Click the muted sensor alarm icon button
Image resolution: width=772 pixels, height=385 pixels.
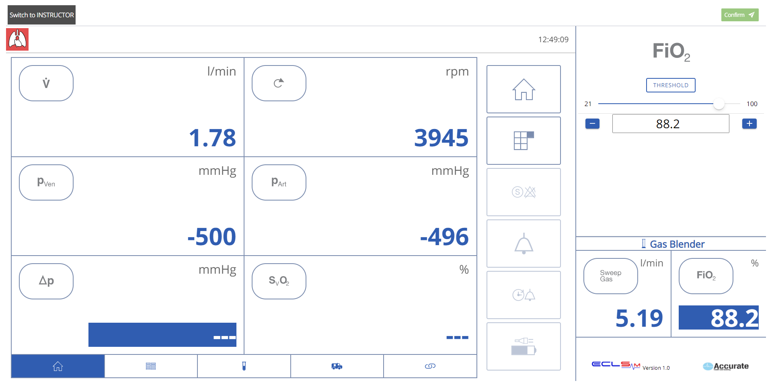[x=523, y=192]
